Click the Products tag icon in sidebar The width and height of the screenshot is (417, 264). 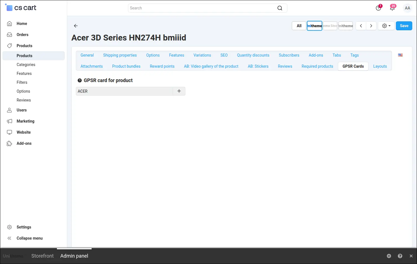pyautogui.click(x=9, y=46)
